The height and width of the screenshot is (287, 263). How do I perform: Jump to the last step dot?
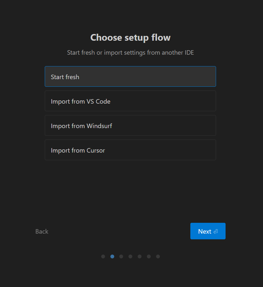pyautogui.click(x=158, y=256)
